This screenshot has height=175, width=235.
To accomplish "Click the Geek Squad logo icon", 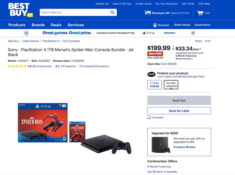I will tap(151, 75).
